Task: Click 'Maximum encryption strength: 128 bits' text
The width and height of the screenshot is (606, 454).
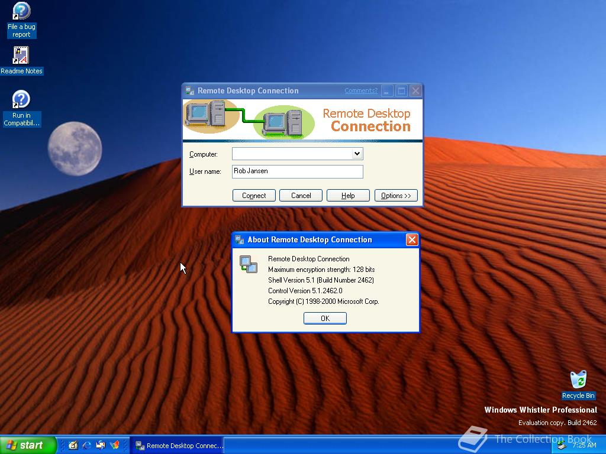Action: point(321,270)
